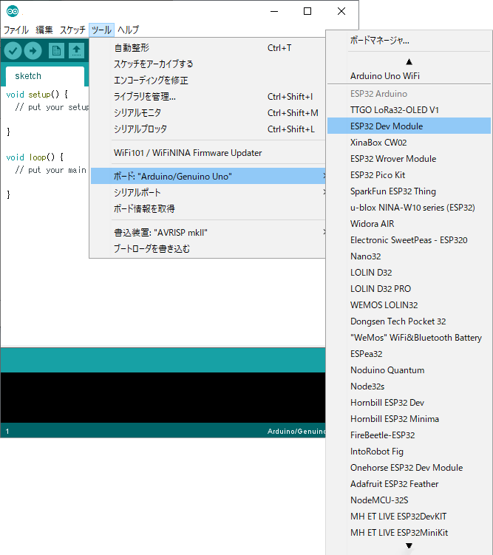The height and width of the screenshot is (555, 493).
Task: Select Onehorse ESP32 Dev Module board
Action: click(x=409, y=469)
